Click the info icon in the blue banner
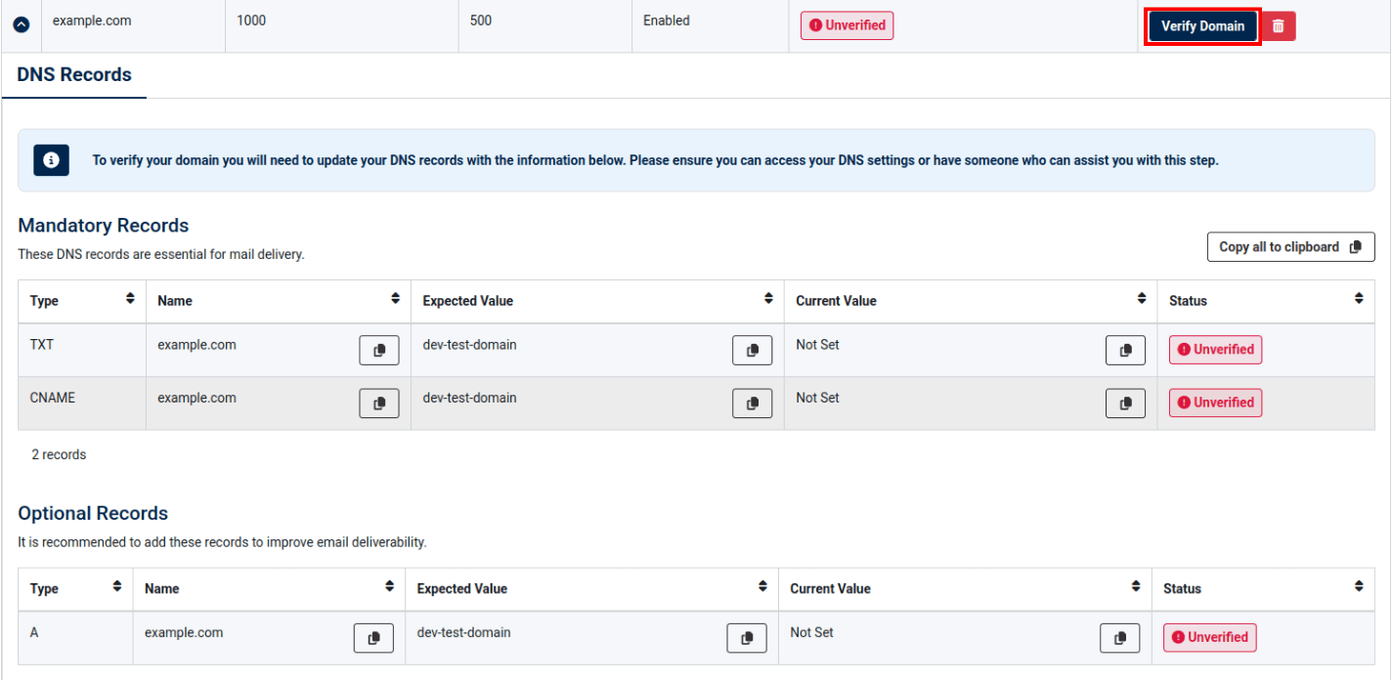 tap(52, 159)
